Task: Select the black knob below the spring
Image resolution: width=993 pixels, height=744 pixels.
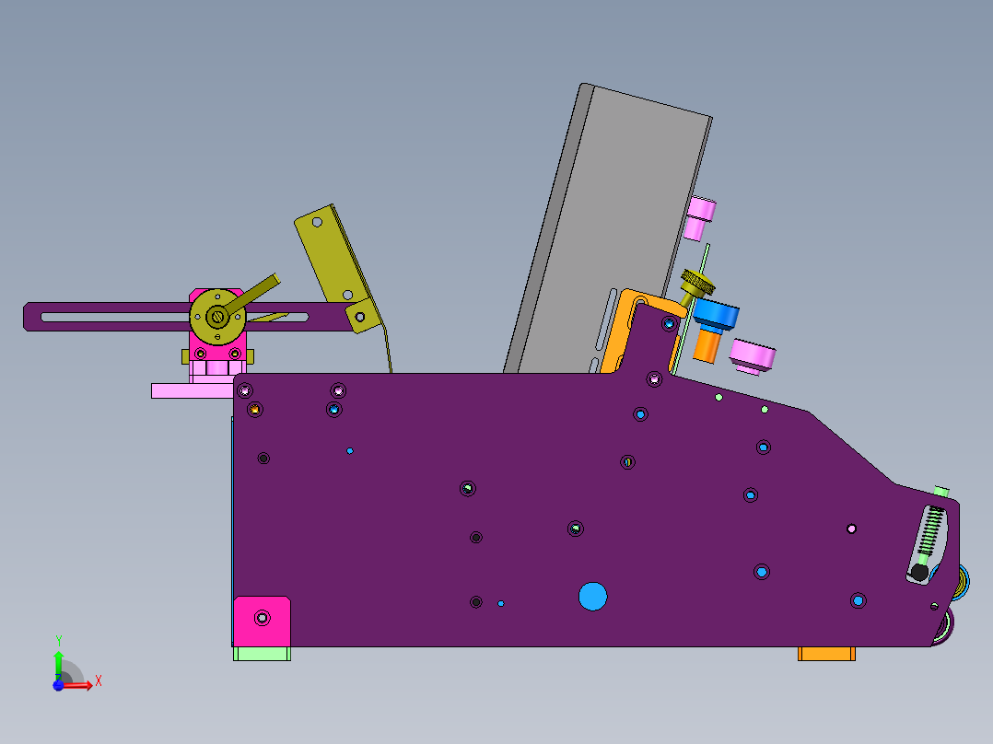Action: (x=918, y=573)
